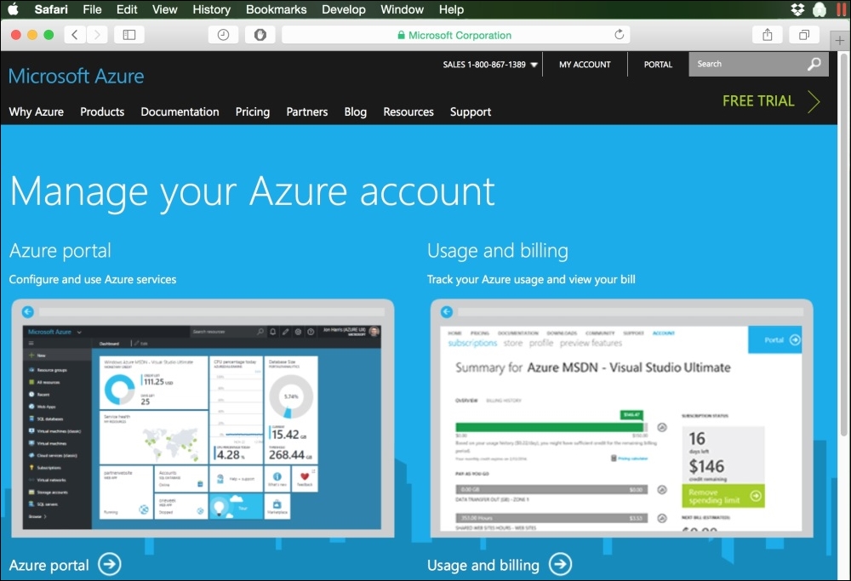Show all tabs overview button

coord(804,35)
